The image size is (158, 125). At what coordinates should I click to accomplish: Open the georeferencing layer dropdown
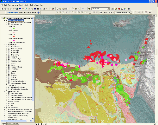131,13
